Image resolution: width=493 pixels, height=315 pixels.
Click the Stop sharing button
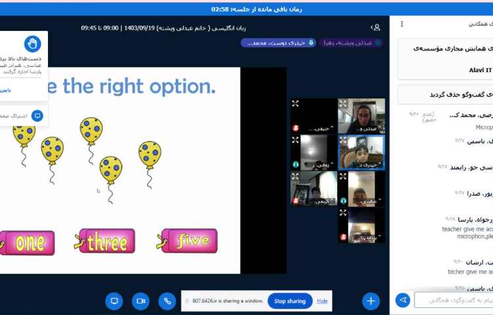point(289,301)
